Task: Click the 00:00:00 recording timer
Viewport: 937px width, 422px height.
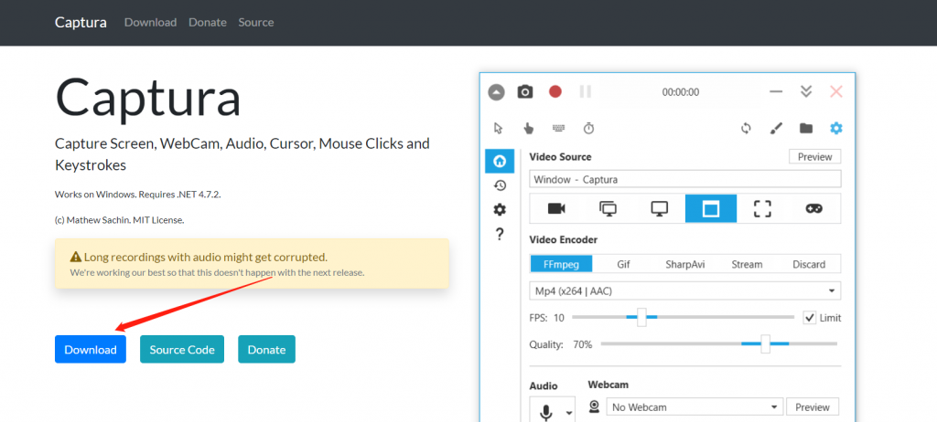Action: [x=680, y=92]
